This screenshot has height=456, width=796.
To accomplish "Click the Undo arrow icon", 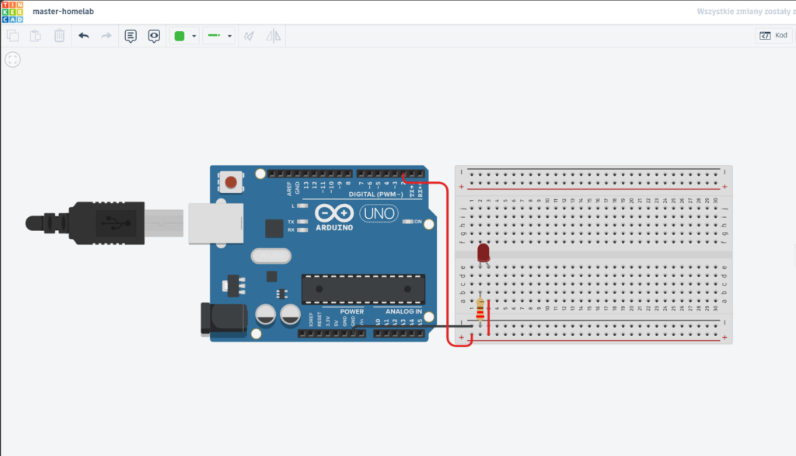I will tap(84, 35).
